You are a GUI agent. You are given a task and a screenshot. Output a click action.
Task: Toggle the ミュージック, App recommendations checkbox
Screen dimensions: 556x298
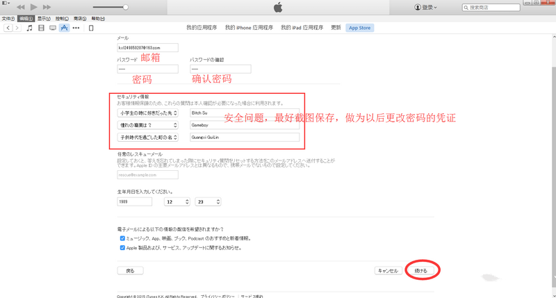[x=122, y=238]
